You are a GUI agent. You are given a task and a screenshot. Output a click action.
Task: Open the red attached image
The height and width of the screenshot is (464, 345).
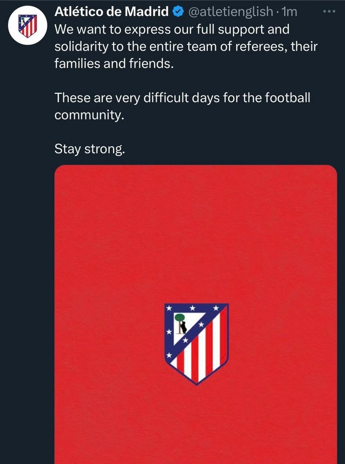[196, 236]
